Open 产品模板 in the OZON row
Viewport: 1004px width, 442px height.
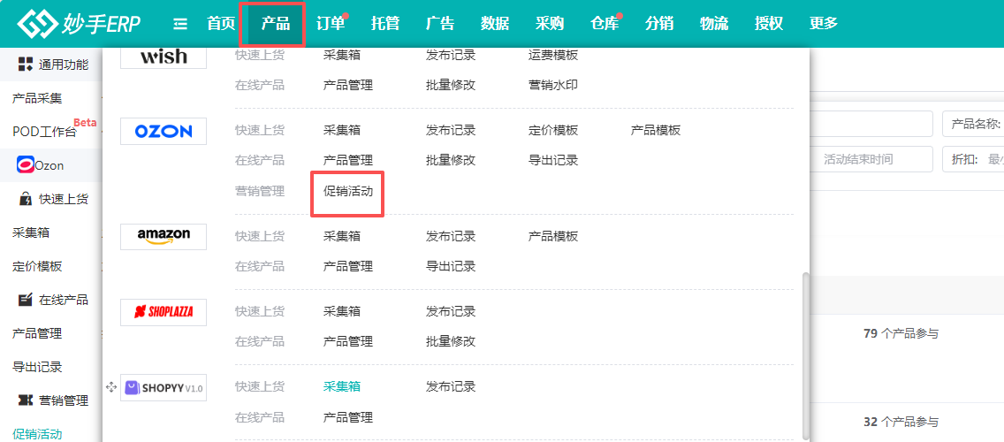point(656,130)
